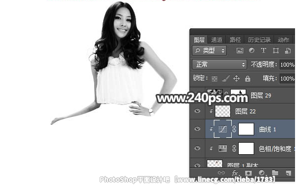Select the 色相/饱和度 layer mask thumbnail

pyautogui.click(x=246, y=149)
